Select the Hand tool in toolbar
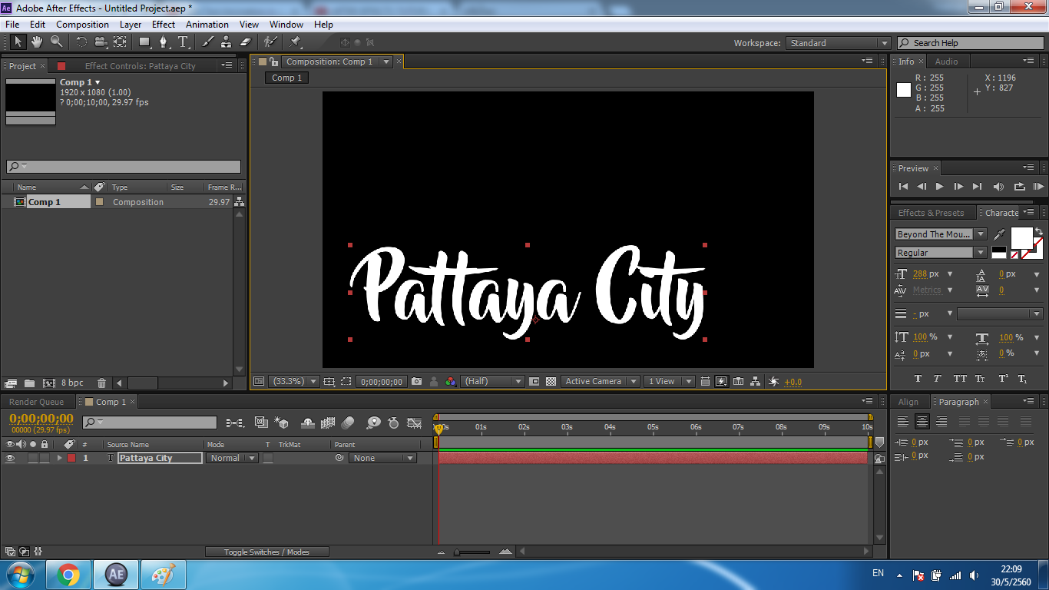 pos(37,41)
